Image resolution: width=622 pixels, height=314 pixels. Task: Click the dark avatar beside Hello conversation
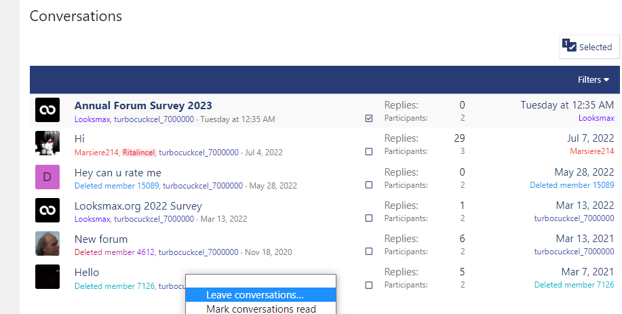click(47, 277)
